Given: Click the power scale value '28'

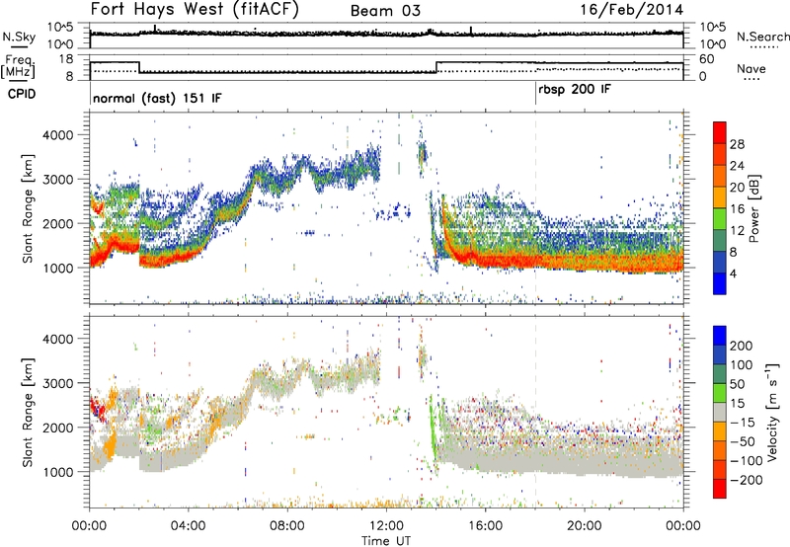Looking at the screenshot, I should click(x=737, y=144).
